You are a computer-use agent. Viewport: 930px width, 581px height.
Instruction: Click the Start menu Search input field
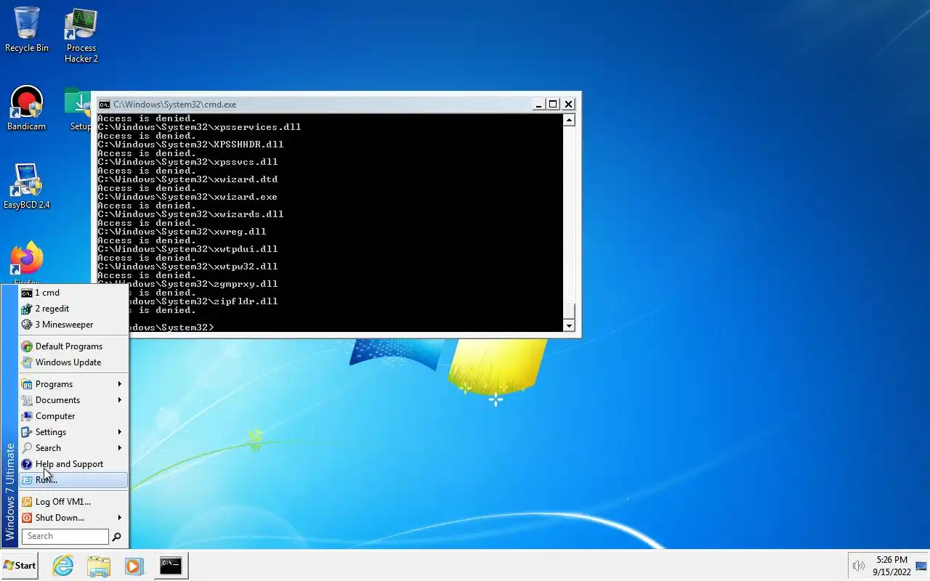pos(65,537)
